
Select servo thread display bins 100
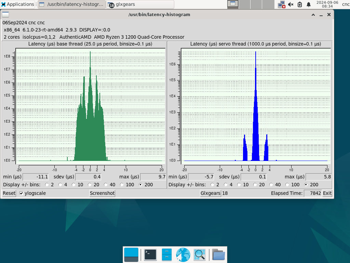287,185
